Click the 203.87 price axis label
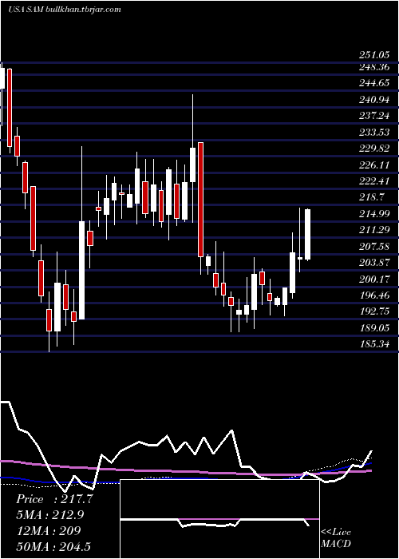The image size is (399, 559). [373, 263]
